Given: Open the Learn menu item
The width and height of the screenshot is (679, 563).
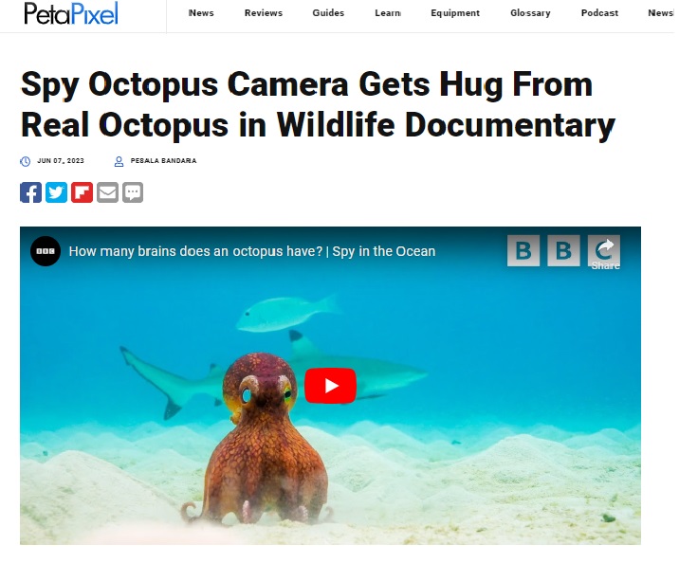Looking at the screenshot, I should tap(388, 13).
